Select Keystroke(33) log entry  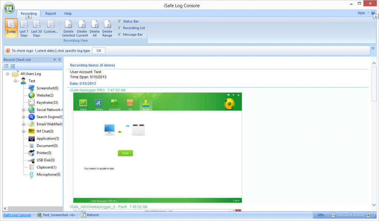[x=47, y=102]
